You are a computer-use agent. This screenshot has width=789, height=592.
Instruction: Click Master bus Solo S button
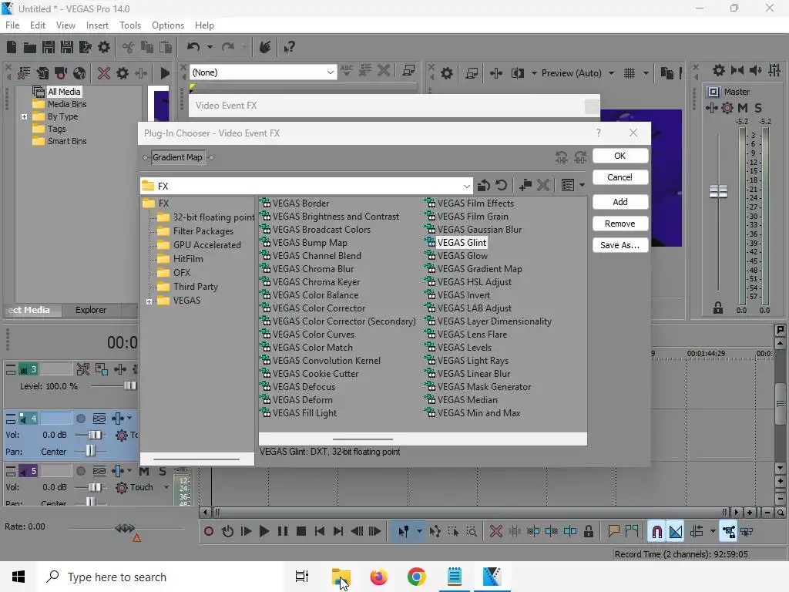[x=758, y=108]
